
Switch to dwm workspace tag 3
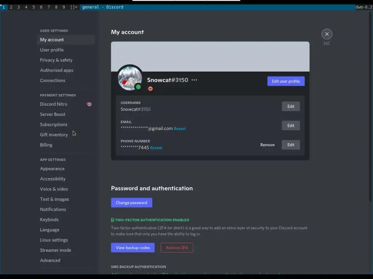pos(19,7)
